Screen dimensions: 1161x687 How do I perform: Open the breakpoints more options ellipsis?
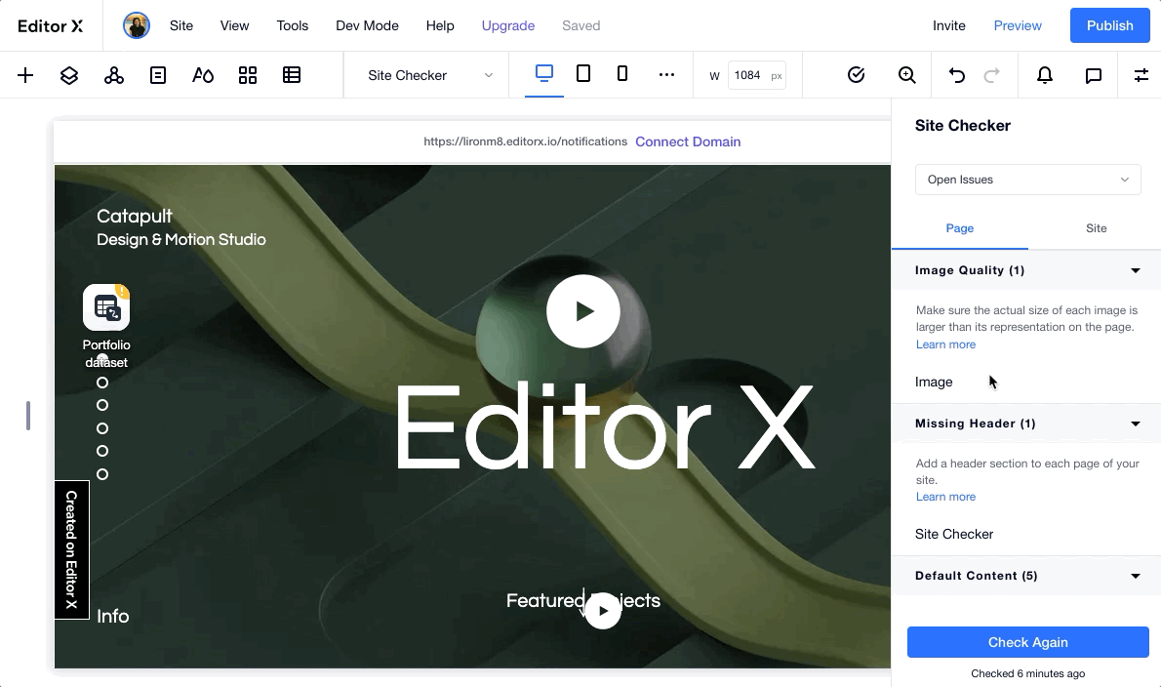[666, 75]
